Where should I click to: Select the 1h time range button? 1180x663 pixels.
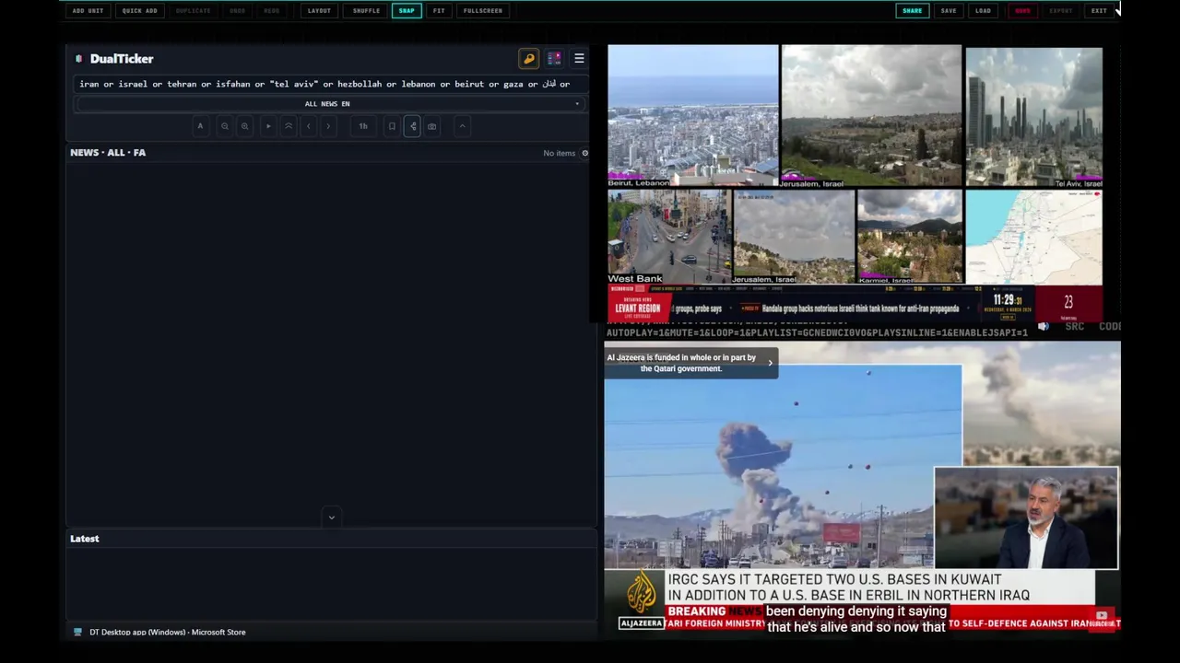click(x=363, y=126)
